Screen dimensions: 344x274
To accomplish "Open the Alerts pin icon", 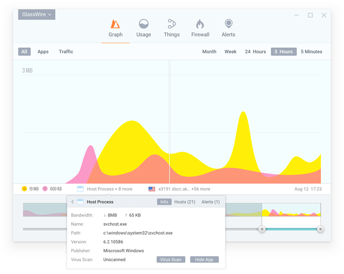I will point(228,24).
